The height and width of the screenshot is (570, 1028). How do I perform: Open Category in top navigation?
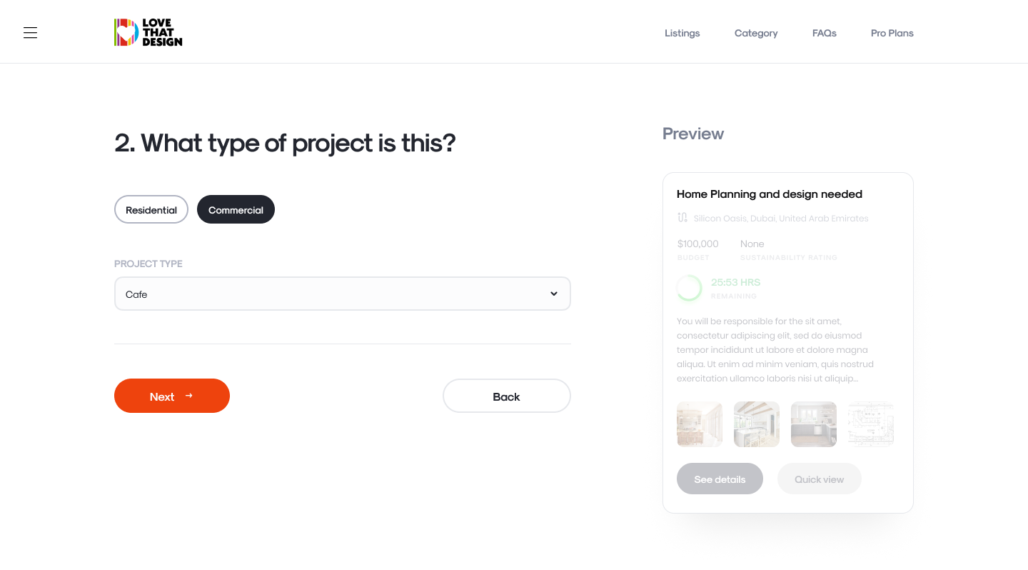[756, 33]
